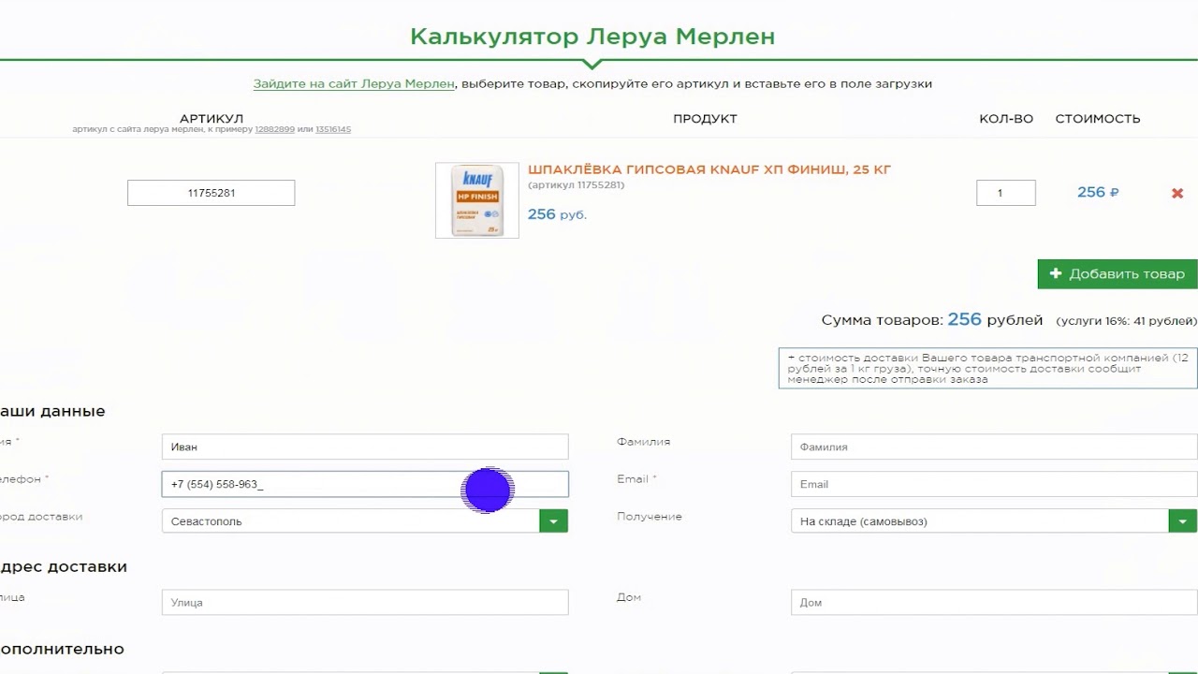Click the name field containing Иван
The image size is (1198, 674).
coord(365,447)
